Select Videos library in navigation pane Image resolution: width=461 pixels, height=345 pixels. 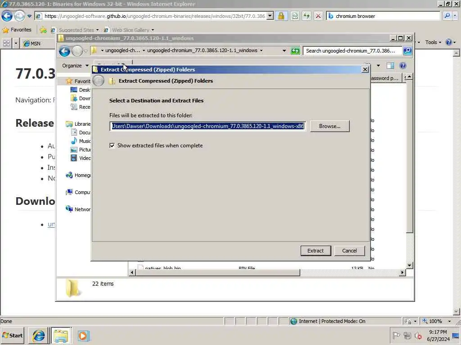(x=80, y=158)
